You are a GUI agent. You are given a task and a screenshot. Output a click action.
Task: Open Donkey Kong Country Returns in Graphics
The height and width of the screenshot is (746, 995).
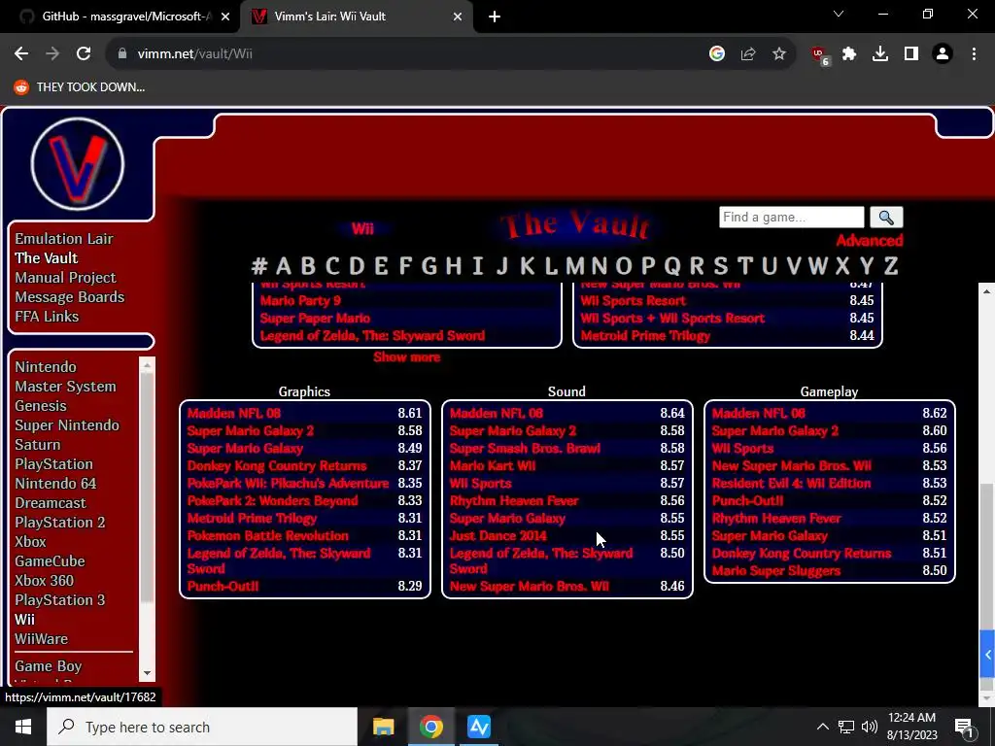(277, 466)
